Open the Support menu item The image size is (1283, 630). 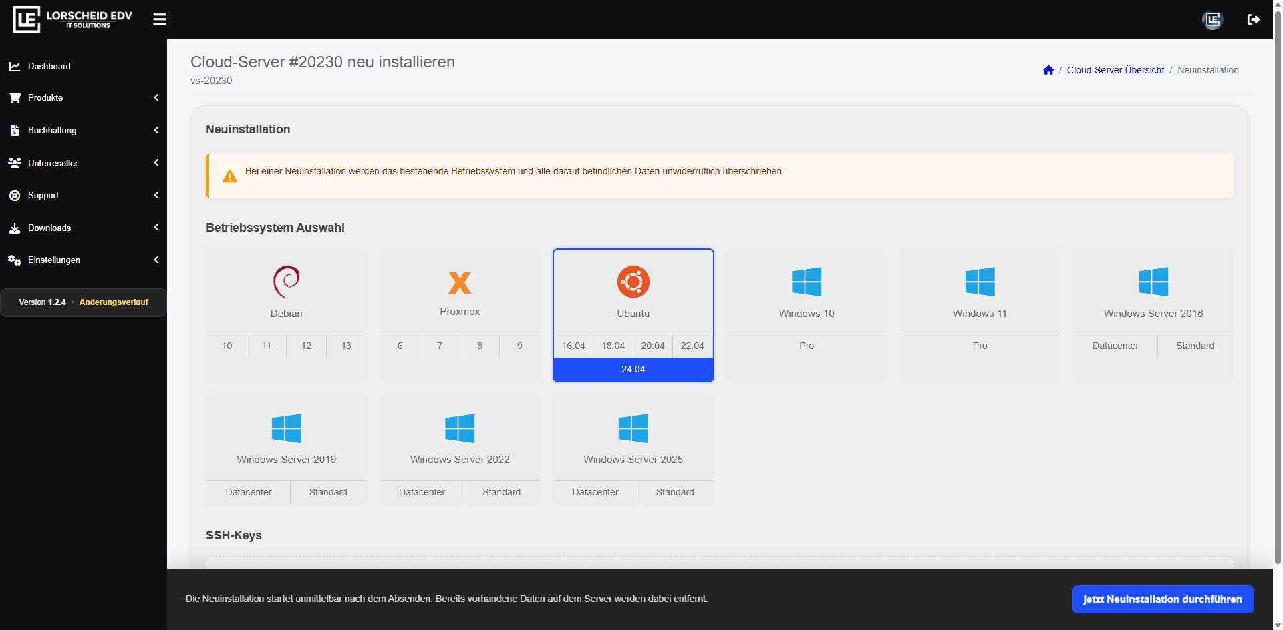(84, 195)
